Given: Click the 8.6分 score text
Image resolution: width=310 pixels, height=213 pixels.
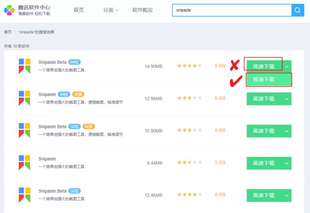Looking at the screenshot, I should click(220, 66).
